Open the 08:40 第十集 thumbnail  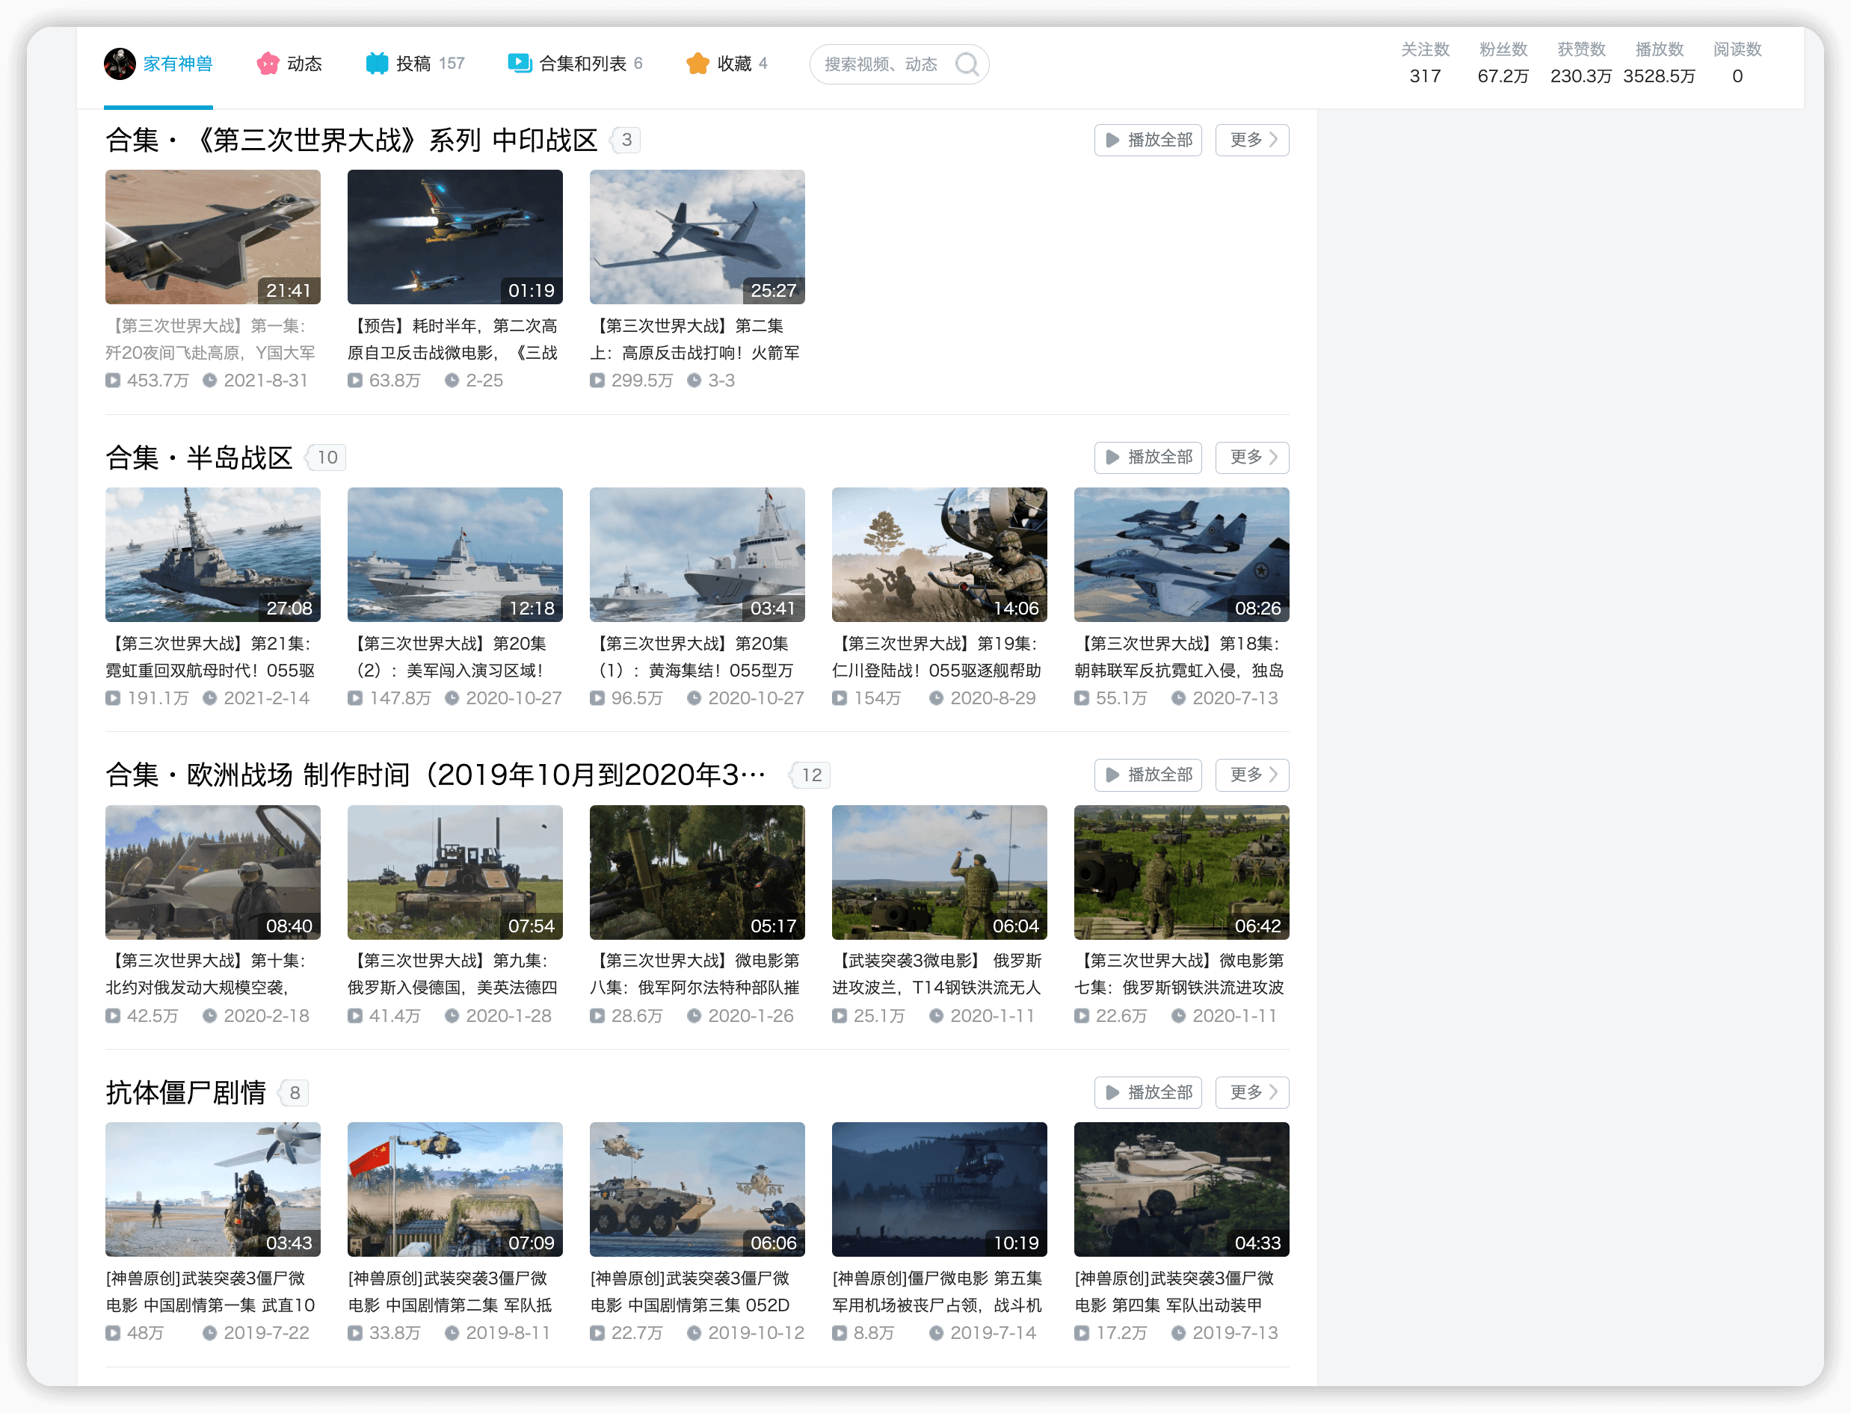[213, 873]
